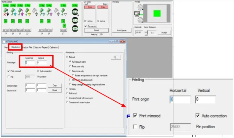Enable Keep carriage at printing height option
This screenshot has width=234, height=138.
pos(70,84)
